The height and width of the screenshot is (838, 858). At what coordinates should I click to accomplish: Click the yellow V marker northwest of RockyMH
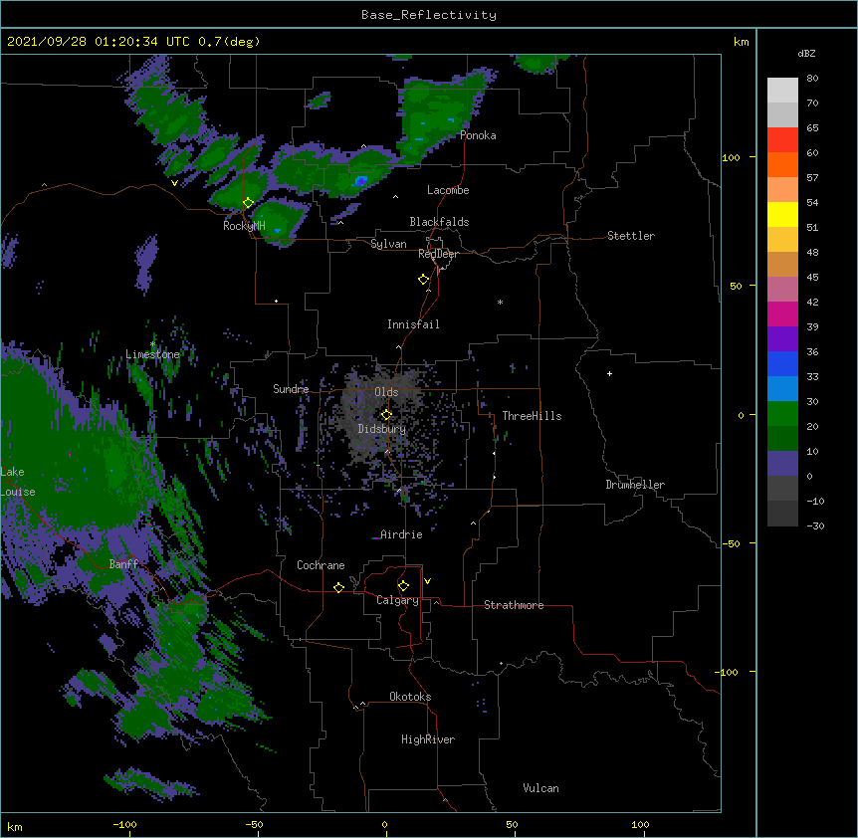[174, 183]
